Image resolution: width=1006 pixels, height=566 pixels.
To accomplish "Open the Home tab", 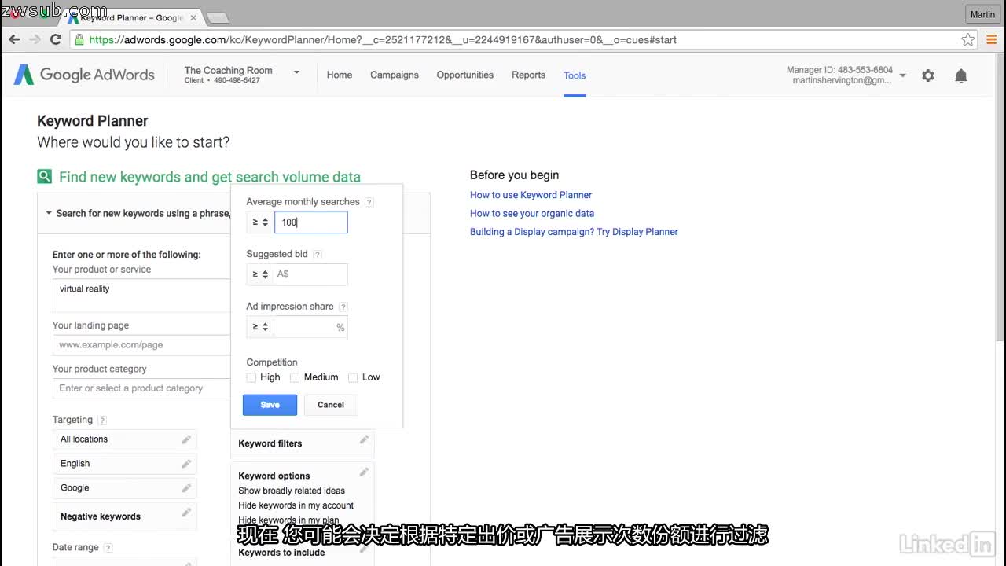I will point(340,75).
